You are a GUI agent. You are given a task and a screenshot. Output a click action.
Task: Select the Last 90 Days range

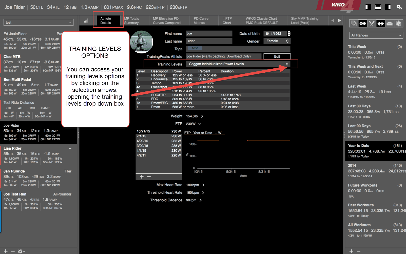click(x=375, y=131)
